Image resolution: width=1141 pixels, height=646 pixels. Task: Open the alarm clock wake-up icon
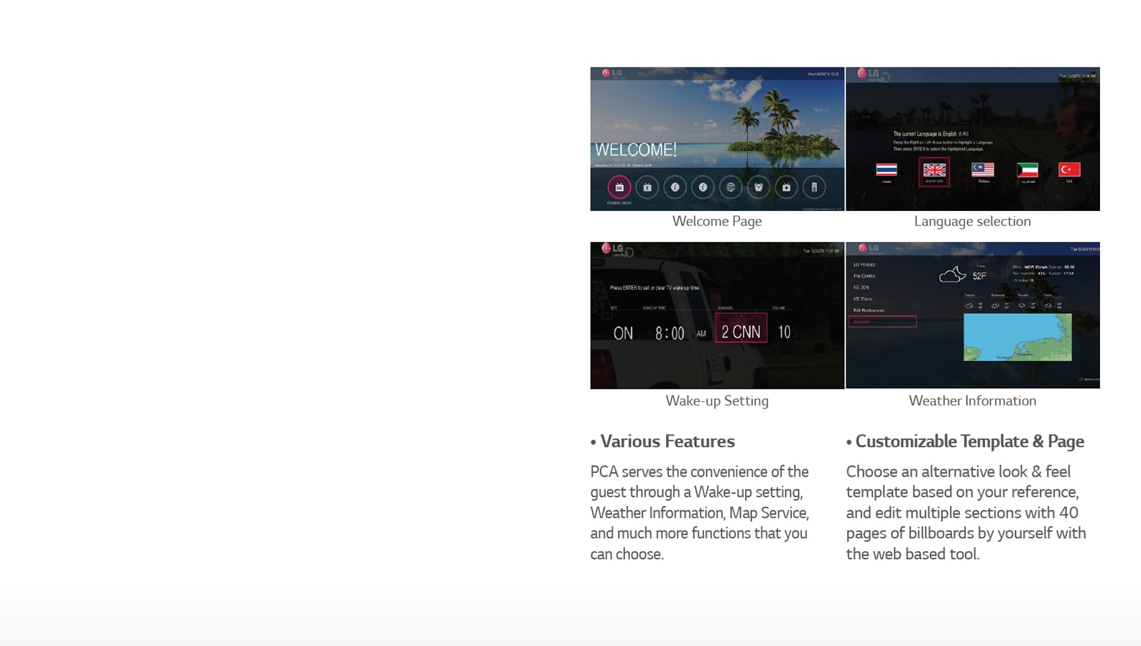758,187
